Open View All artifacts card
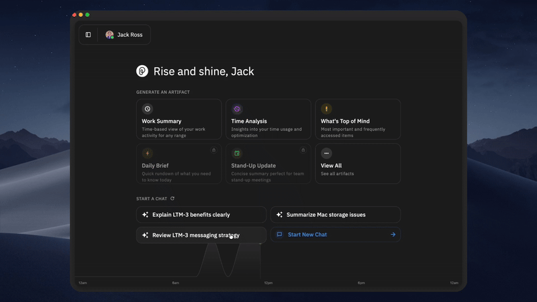Viewport: 537px width, 302px height. 358,164
